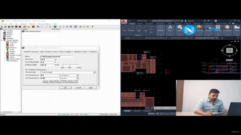Switch to the Infiltration tab
The image size is (241, 135).
[77, 52]
